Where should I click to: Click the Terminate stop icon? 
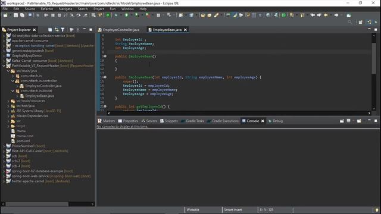click(x=60, y=15)
